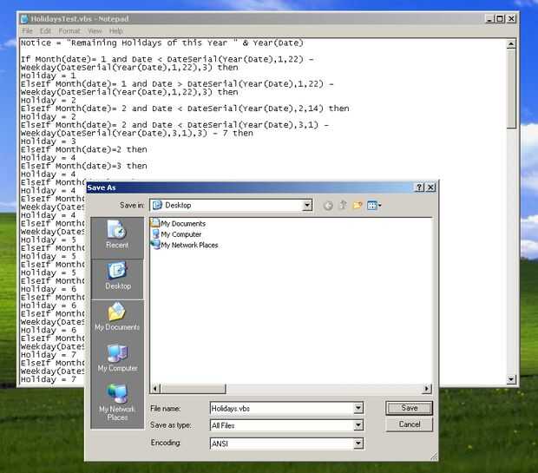Viewport: 538px width, 473px height.
Task: Close the Save As dialog
Action: point(430,187)
